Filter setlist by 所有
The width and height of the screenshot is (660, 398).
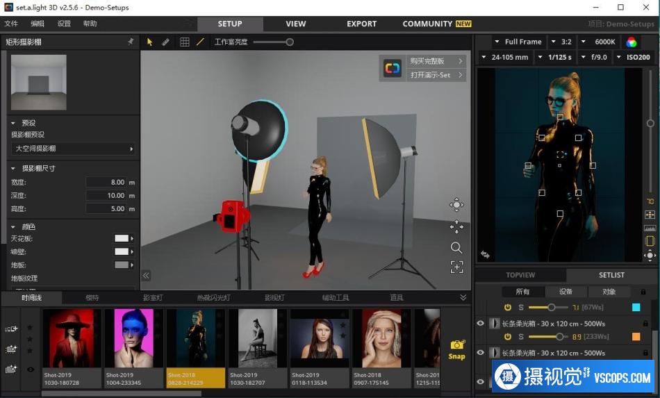tap(522, 292)
